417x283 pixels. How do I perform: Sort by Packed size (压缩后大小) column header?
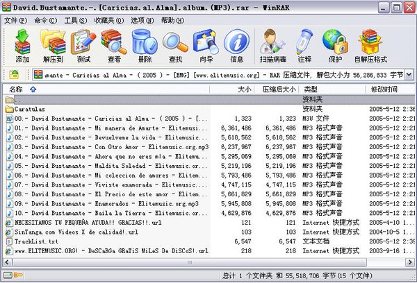pyautogui.click(x=277, y=89)
